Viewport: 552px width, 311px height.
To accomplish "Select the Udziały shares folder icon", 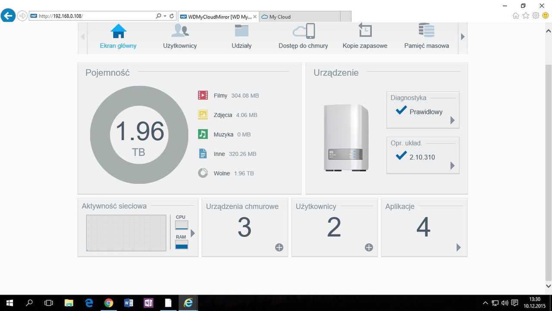I will point(241,31).
